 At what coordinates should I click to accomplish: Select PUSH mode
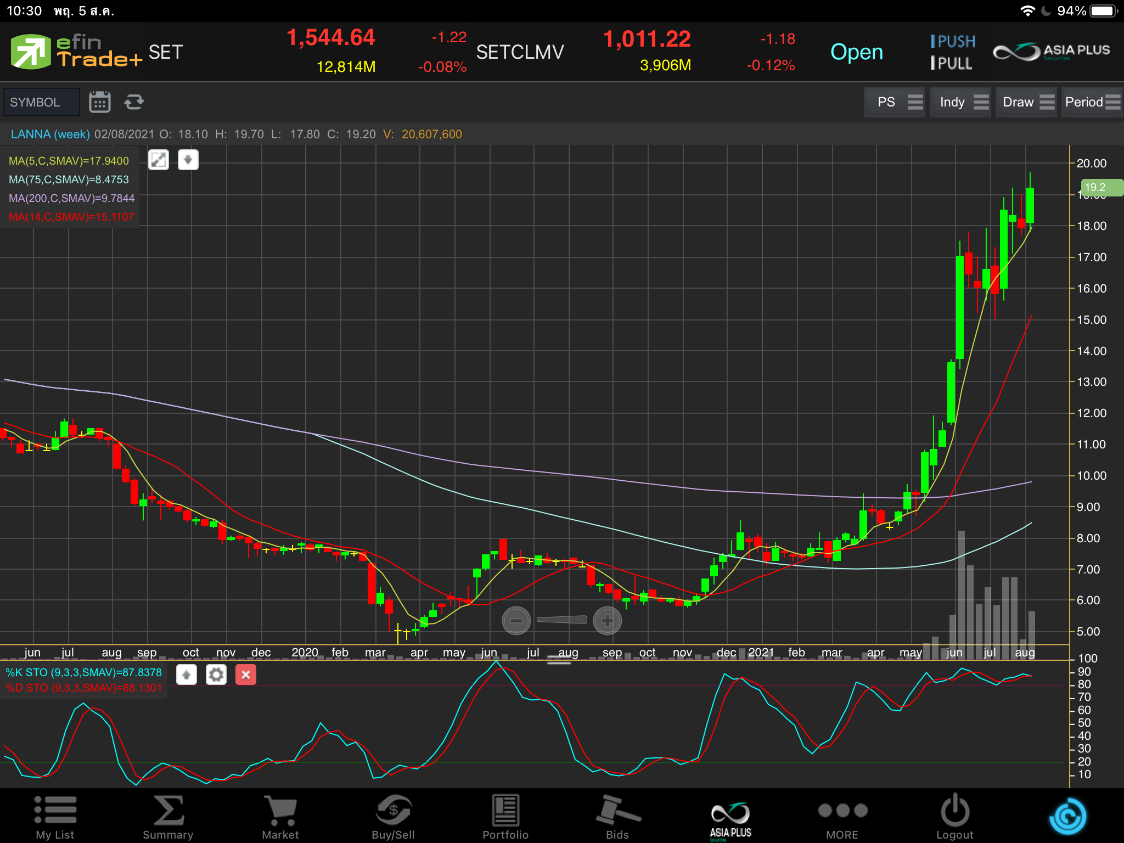(953, 41)
